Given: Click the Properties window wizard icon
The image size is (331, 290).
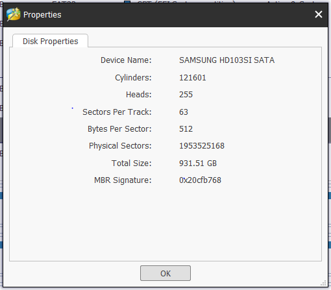Looking at the screenshot, I should point(14,14).
